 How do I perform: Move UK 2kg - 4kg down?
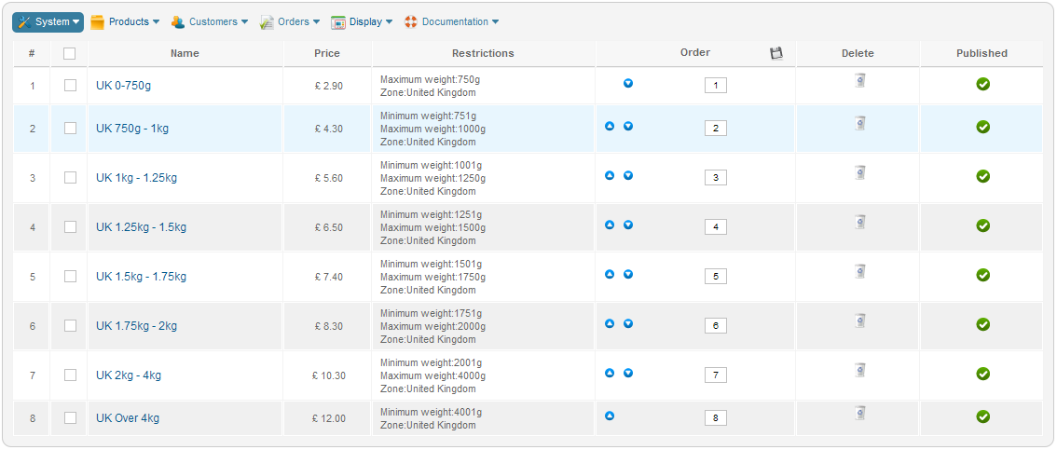627,373
